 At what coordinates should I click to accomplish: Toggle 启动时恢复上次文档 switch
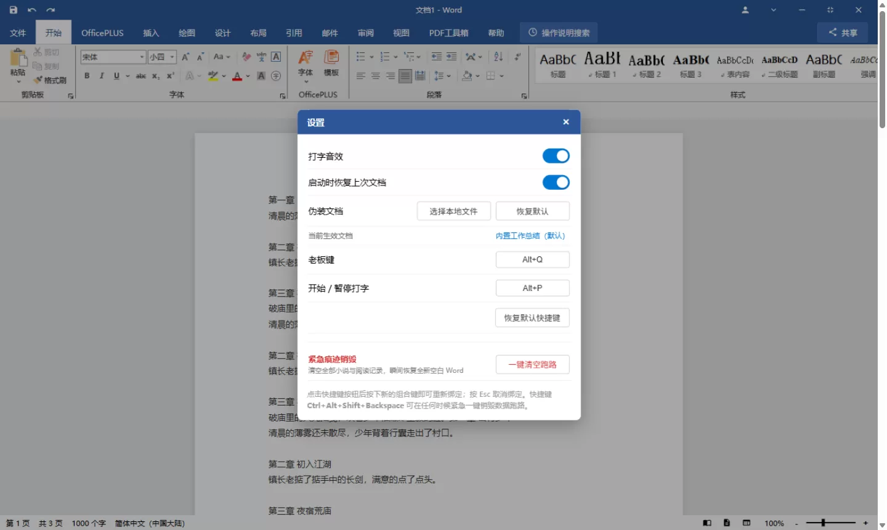point(556,182)
